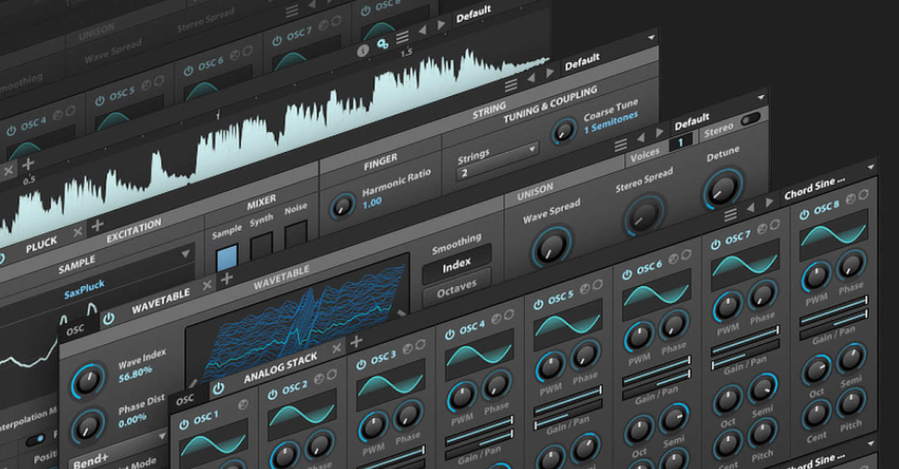Open the Chord Sine preset name above OSC 8

(x=814, y=188)
